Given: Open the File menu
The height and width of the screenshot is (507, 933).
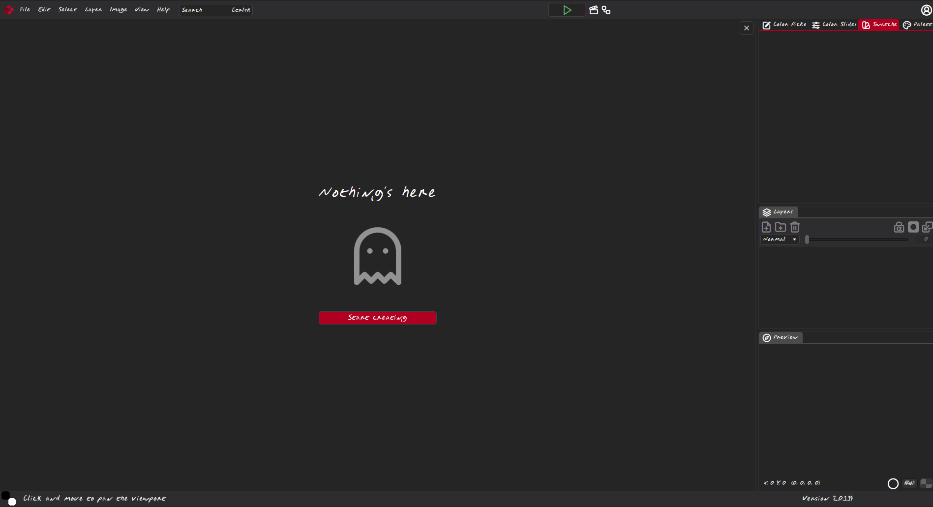Looking at the screenshot, I should pos(25,10).
